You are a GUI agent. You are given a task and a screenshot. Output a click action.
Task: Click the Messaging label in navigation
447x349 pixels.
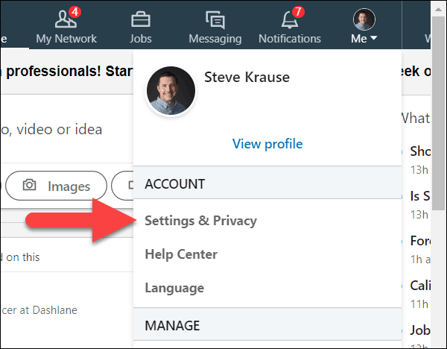coord(215,39)
